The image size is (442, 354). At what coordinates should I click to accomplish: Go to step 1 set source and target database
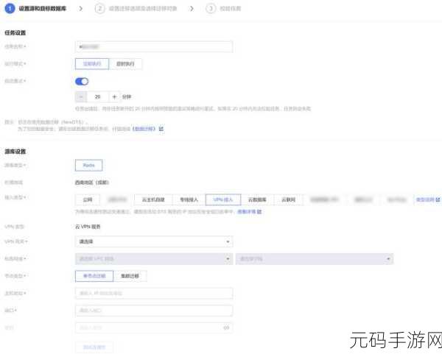(35, 8)
